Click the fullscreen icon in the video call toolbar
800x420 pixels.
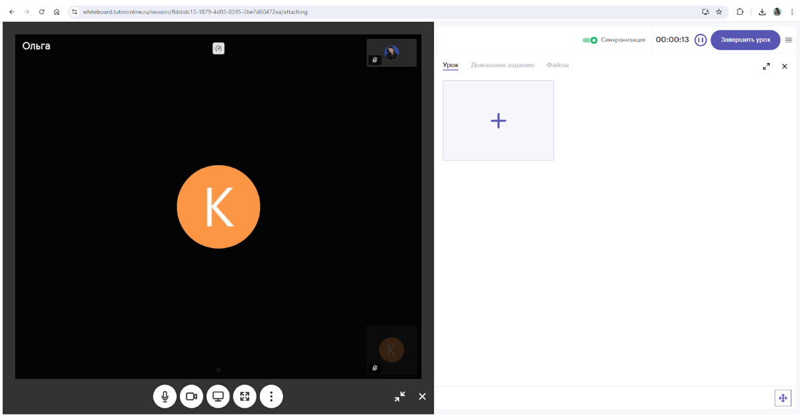tap(245, 396)
